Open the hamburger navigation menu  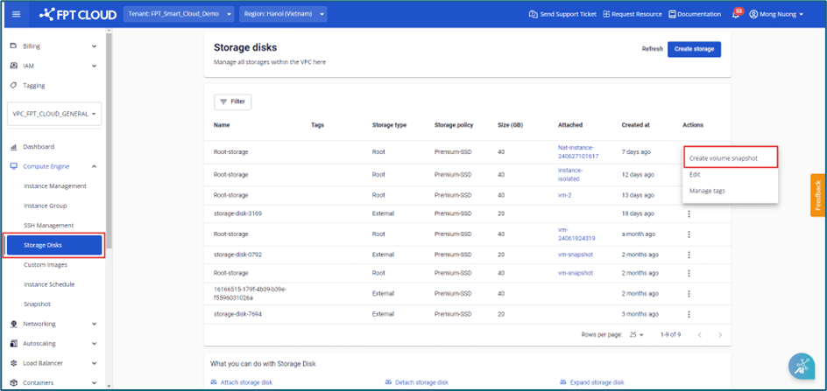(15, 14)
